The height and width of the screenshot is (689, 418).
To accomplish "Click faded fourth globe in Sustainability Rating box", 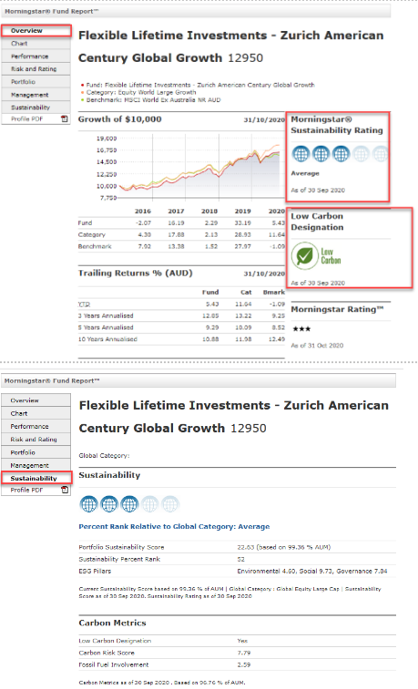I will point(361,154).
